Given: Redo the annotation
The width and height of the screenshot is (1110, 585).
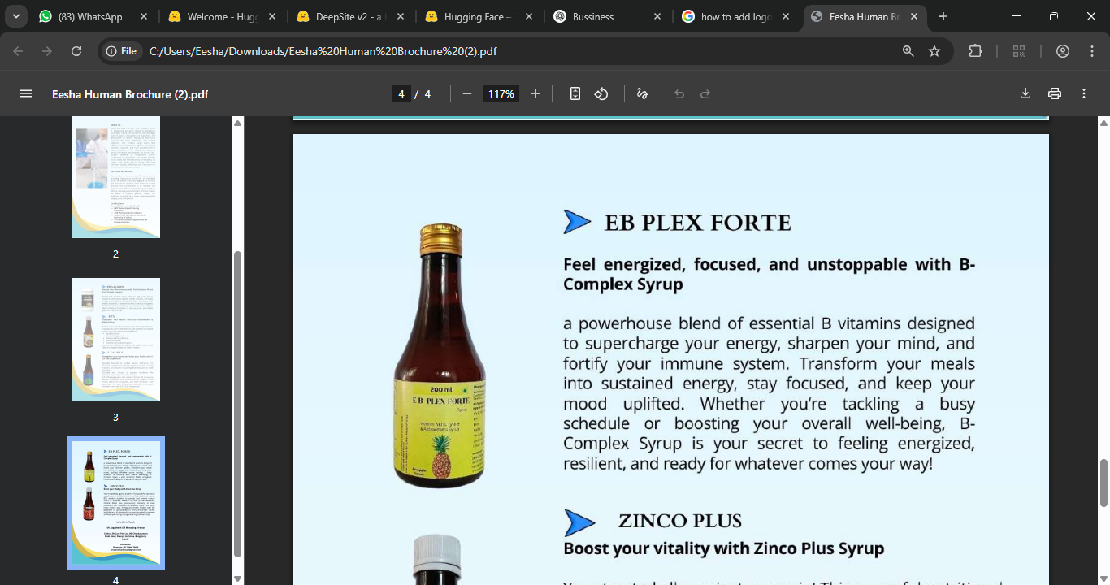Looking at the screenshot, I should click(x=705, y=93).
